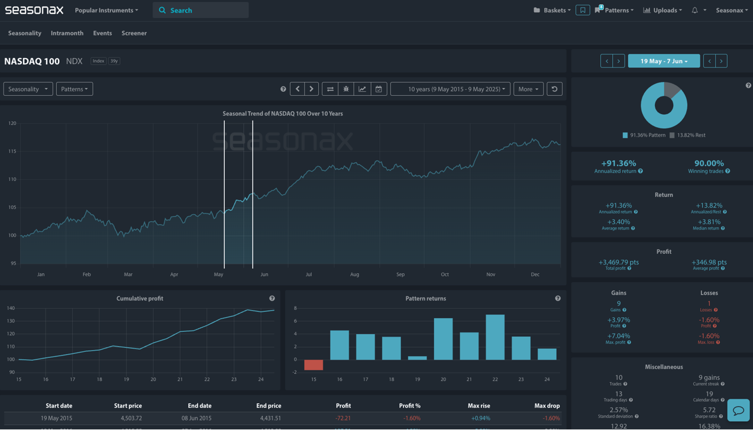Click help icon beside large Annualized return label
The image size is (753, 430).
pos(641,172)
